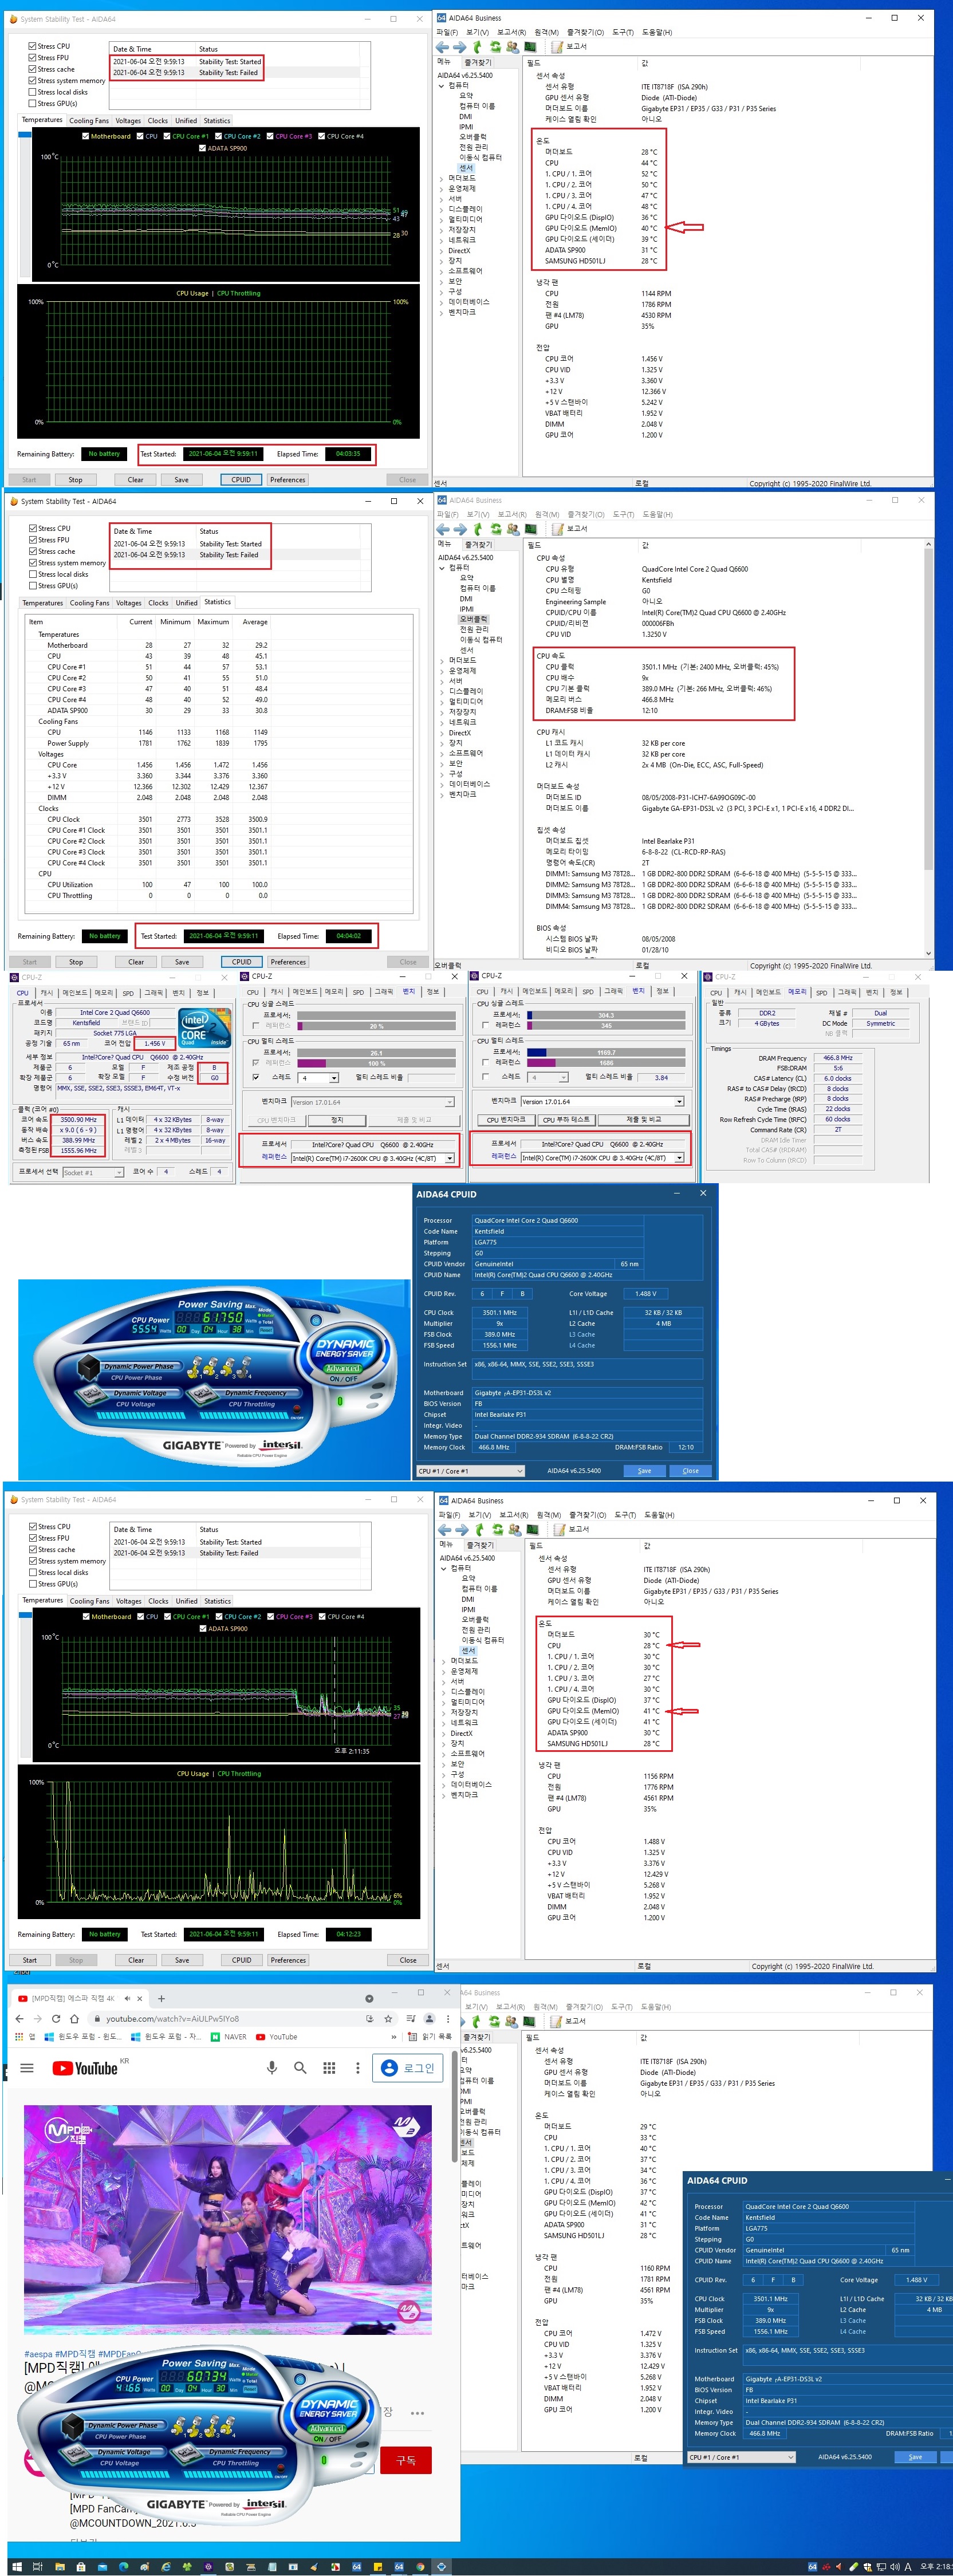Collapse 컴퓨터 node in AIDA64 showing CPU 속성
The width and height of the screenshot is (953, 2576).
442,568
